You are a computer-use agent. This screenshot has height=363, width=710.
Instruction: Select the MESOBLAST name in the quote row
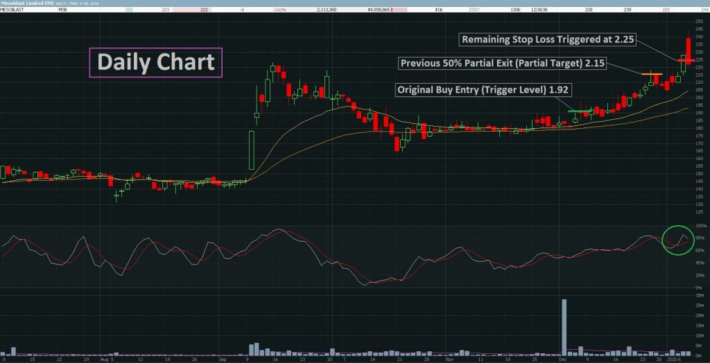point(11,9)
